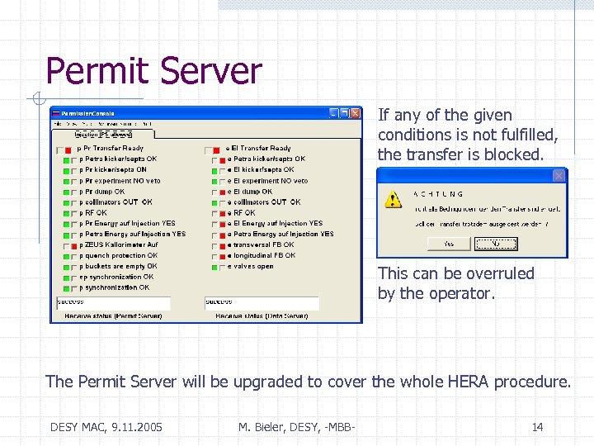Click green indicator beside p synchronization OK
The image size is (594, 446).
tap(66, 289)
